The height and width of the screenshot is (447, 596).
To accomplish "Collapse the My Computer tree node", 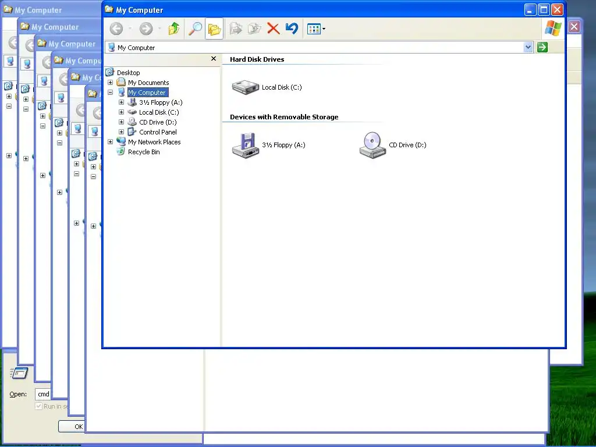I will [x=110, y=93].
